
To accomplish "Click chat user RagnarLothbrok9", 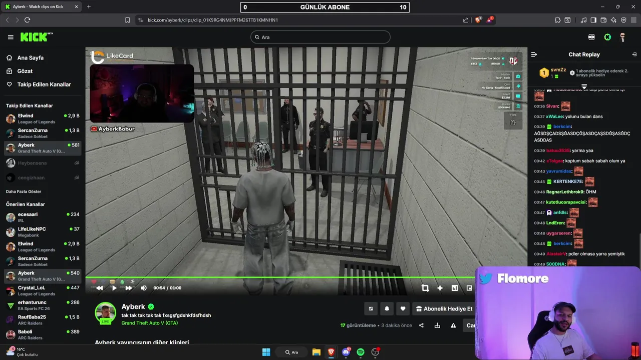I will coord(565,191).
